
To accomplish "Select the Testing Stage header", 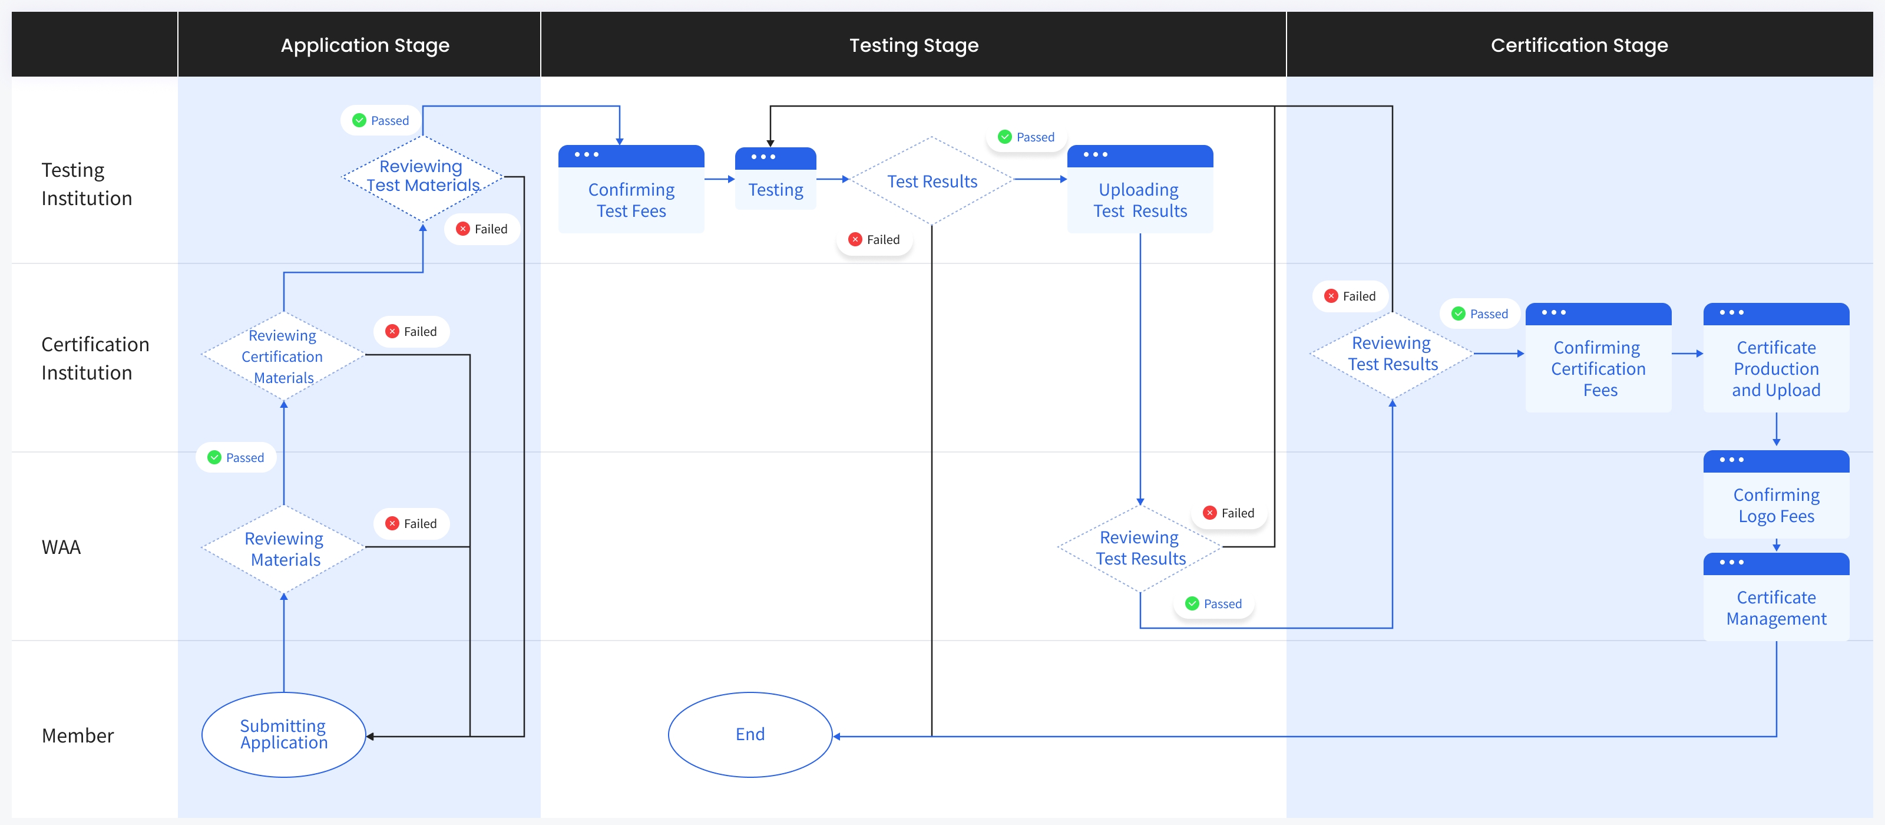I will point(913,45).
